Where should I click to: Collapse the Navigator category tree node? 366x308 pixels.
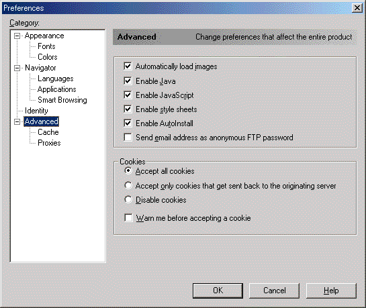[x=17, y=68]
